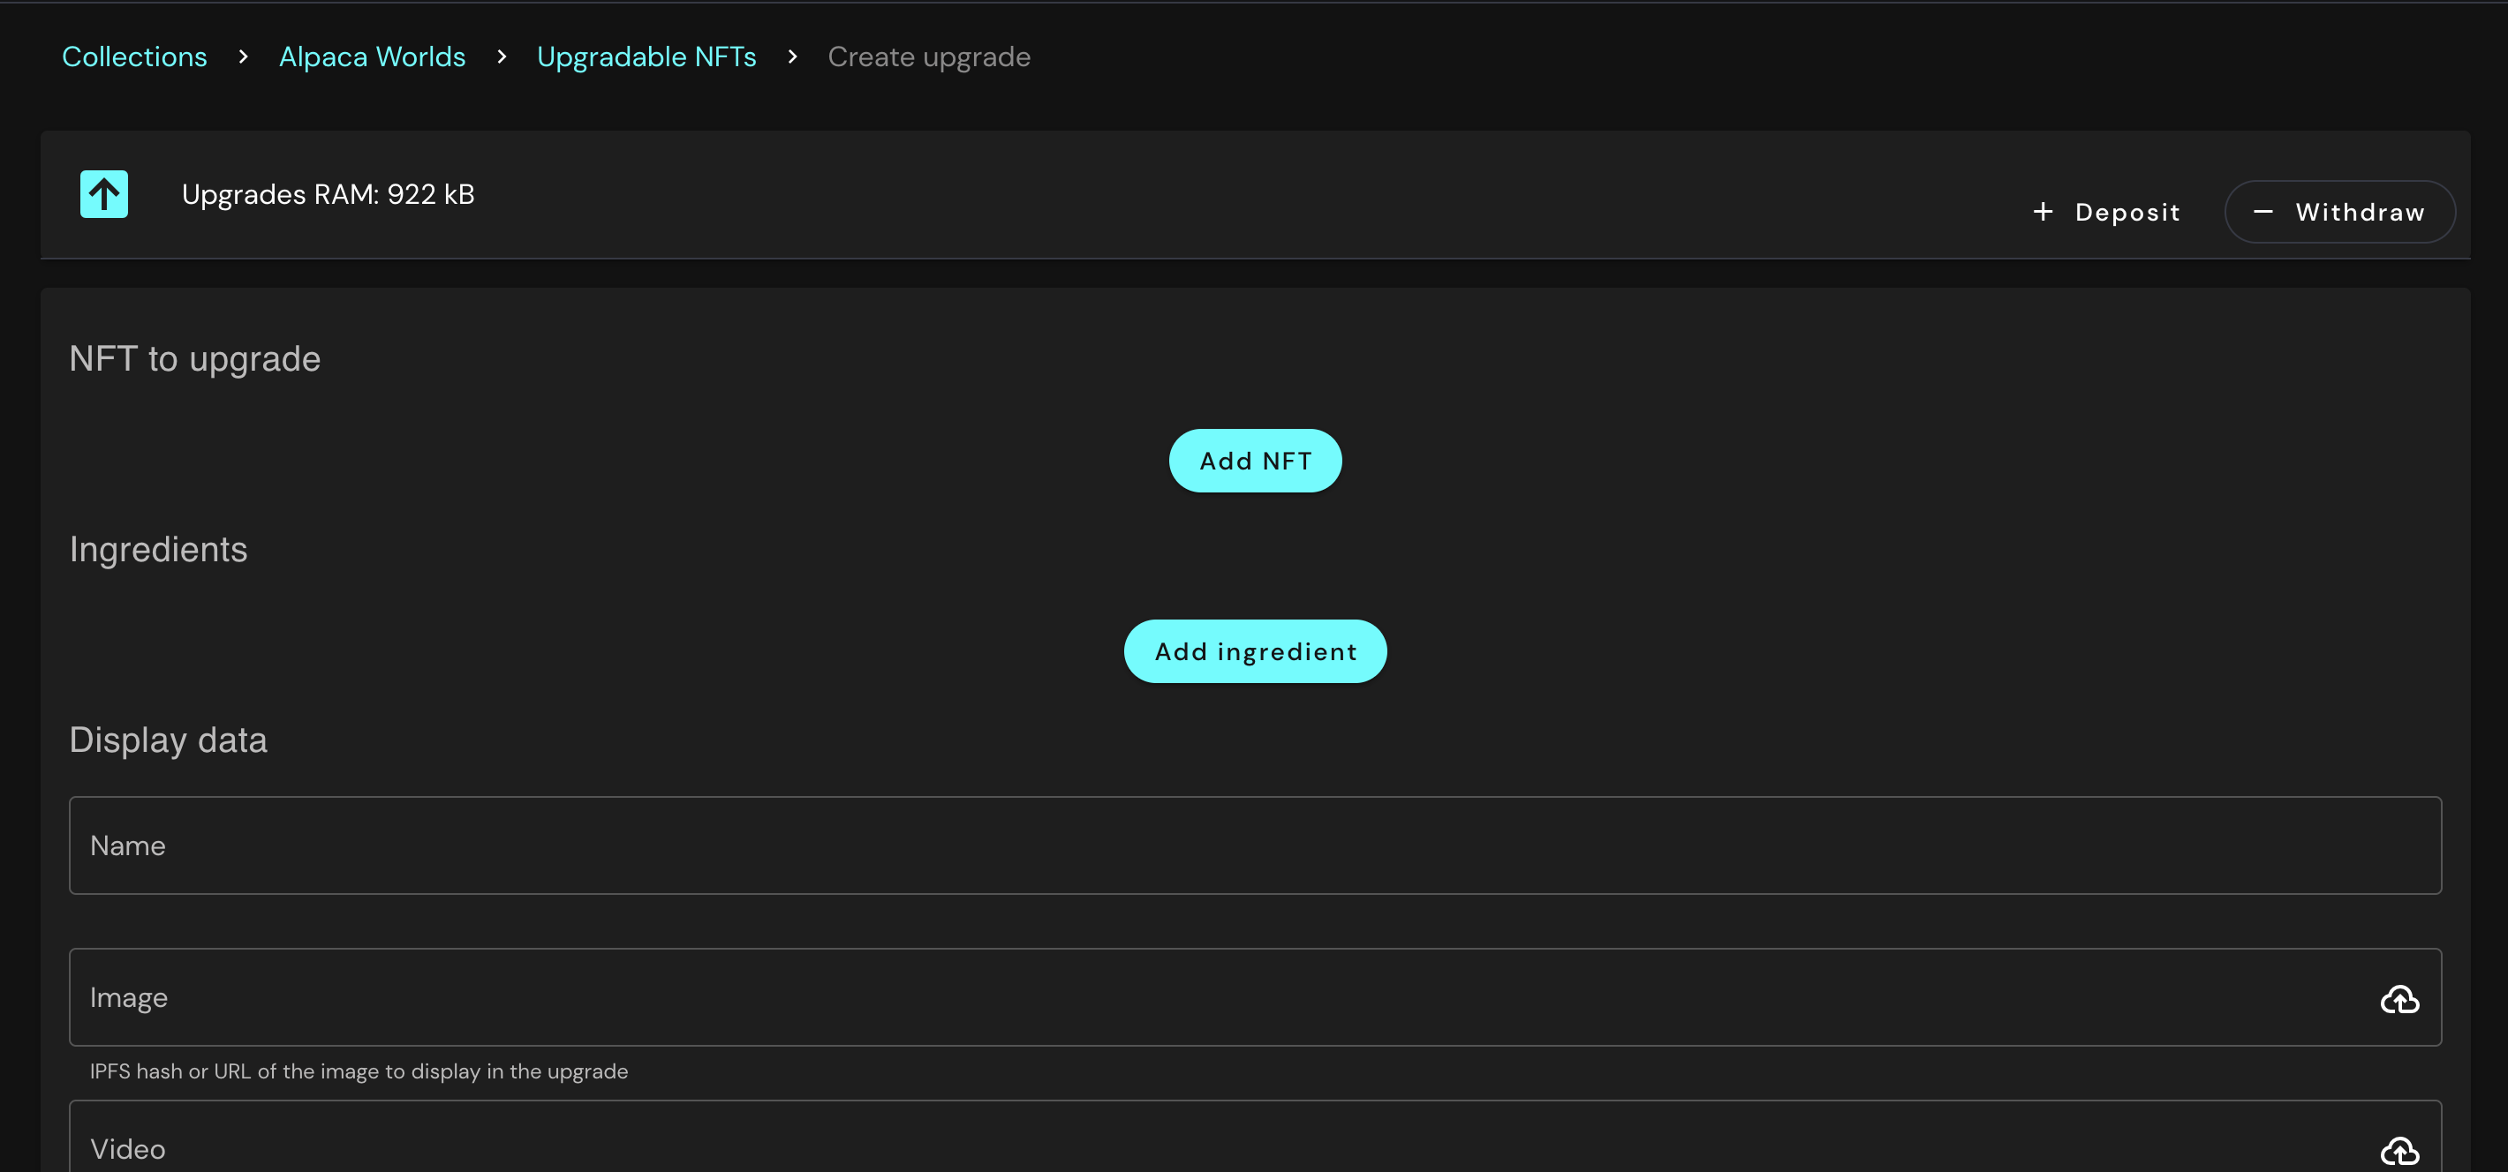Click the chevron after Alpaca Worlds breadcrumb
Viewport: 2508px width, 1172px height.
[x=502, y=57]
